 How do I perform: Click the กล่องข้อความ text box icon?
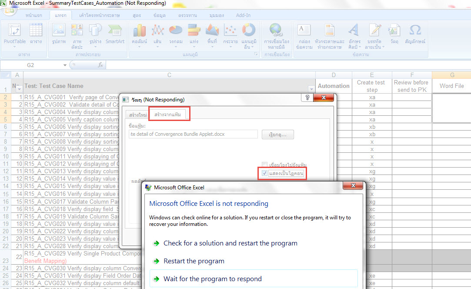(304, 30)
